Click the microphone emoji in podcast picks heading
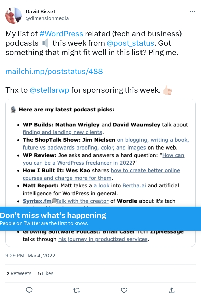 click(x=13, y=109)
